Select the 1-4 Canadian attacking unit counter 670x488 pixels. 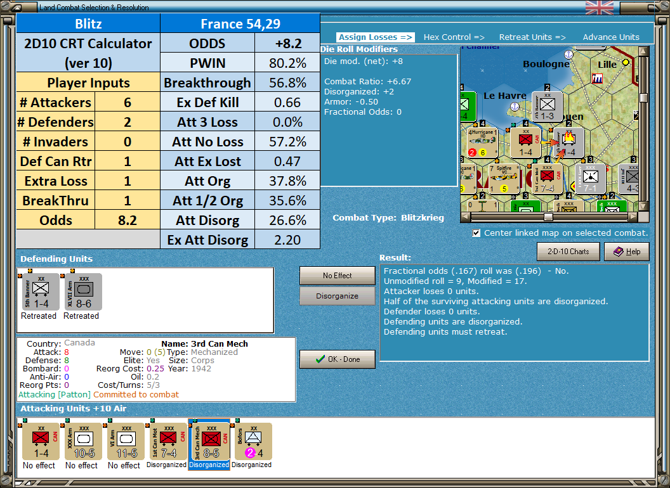41,442
